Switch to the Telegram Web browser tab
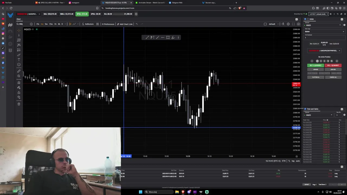This screenshot has height=195, width=347. (177, 3)
